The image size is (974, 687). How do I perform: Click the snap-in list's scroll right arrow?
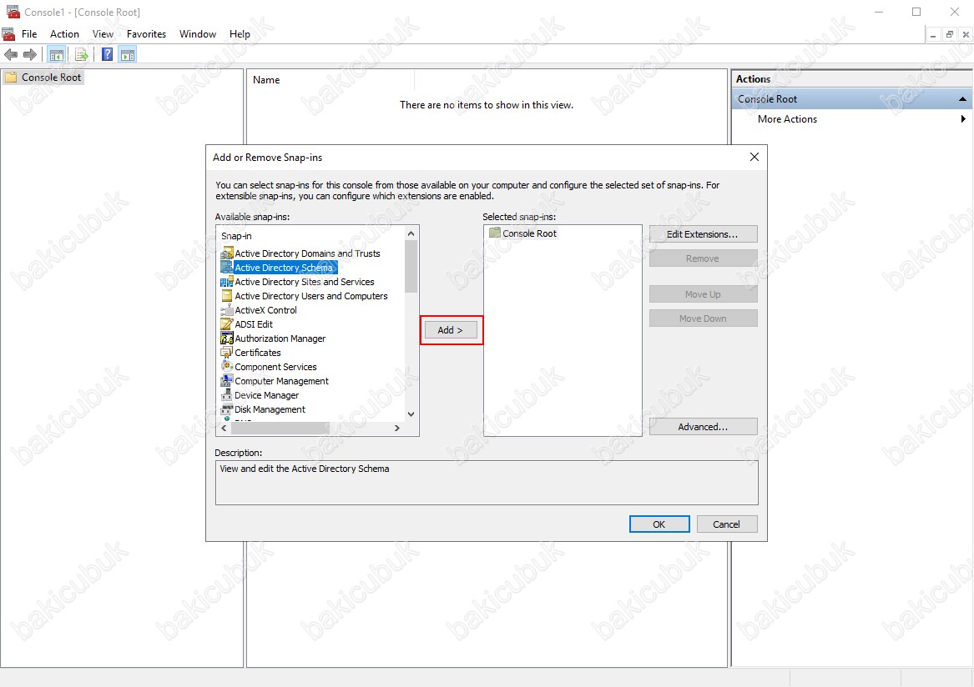pos(397,429)
